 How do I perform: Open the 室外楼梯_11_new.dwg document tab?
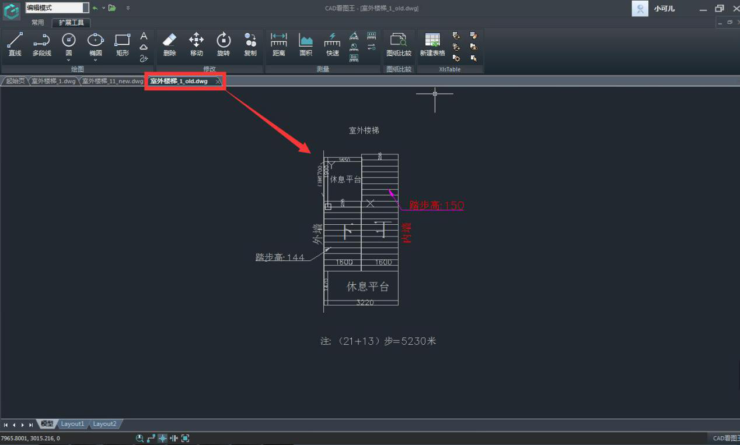pyautogui.click(x=112, y=81)
